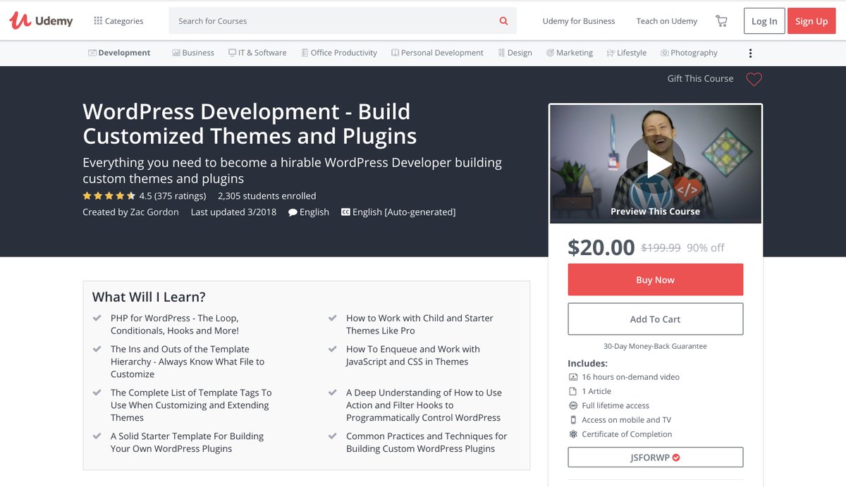The height and width of the screenshot is (487, 846).
Task: Select the IT & Software category tab
Action: tap(257, 53)
